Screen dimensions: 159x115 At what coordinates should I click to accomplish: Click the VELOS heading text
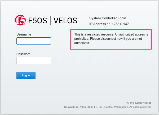click(x=65, y=21)
